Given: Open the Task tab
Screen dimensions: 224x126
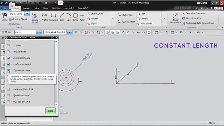Looking at the screenshot, I should [x=5, y=8].
